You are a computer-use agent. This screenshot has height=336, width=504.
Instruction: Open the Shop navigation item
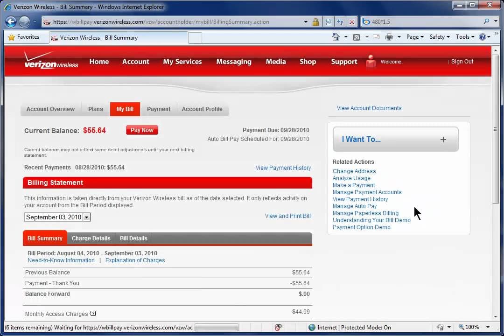coord(308,62)
